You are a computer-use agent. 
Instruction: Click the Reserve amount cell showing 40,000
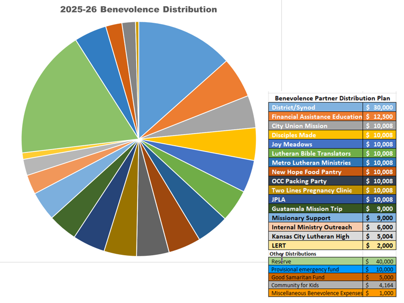point(379,262)
